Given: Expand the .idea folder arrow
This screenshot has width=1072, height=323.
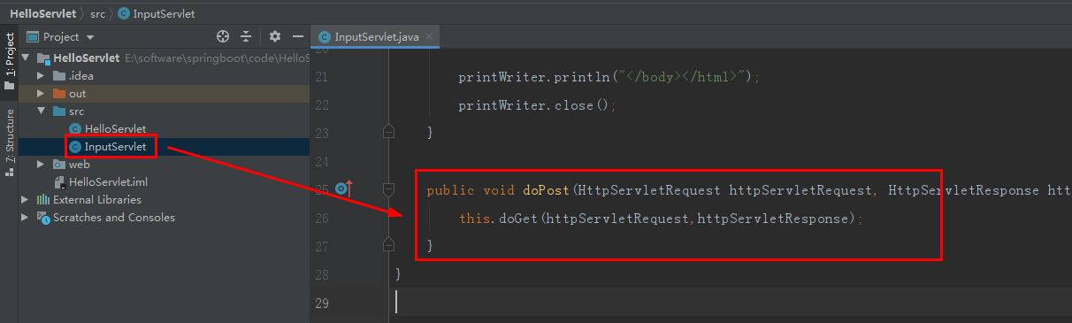Looking at the screenshot, I should click(x=41, y=76).
